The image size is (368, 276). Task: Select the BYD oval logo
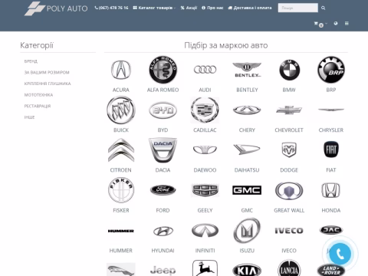tap(163, 110)
